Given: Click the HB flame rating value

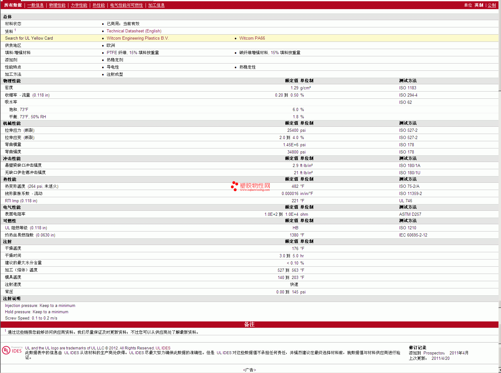Looking at the screenshot, I should (x=295, y=228).
